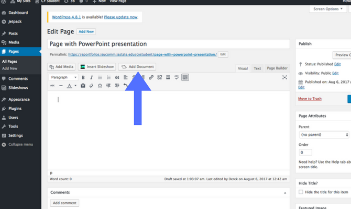Toggle paste as text
Screen dimensions: 351x209
pos(83,86)
